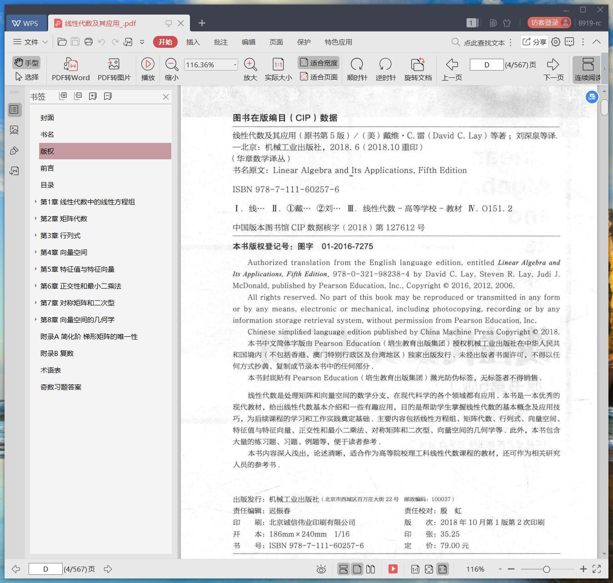Screen dimensions: 613x583
Task: Expand all bookmarks icon
Action: tap(63, 96)
